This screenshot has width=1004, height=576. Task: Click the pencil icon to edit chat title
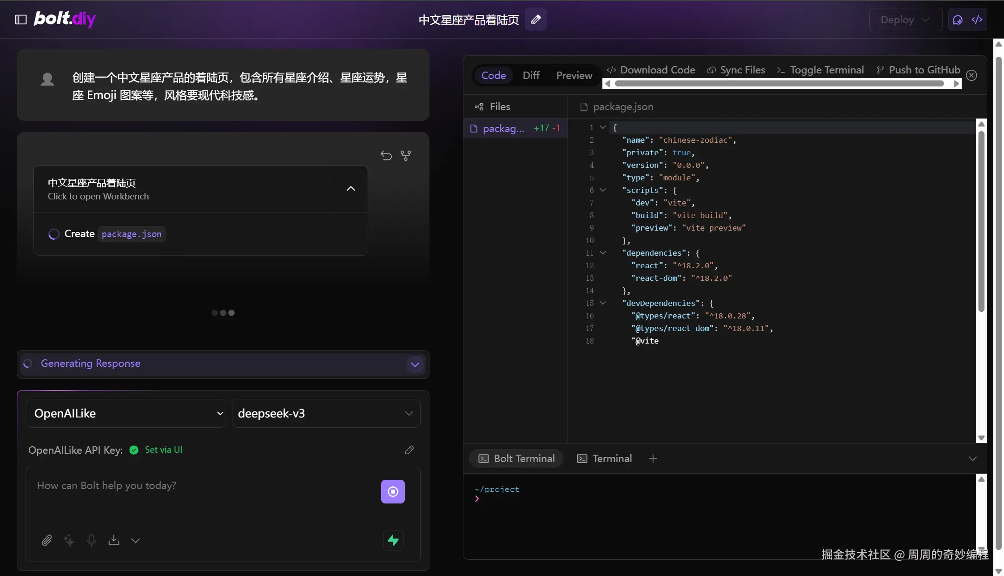click(535, 20)
